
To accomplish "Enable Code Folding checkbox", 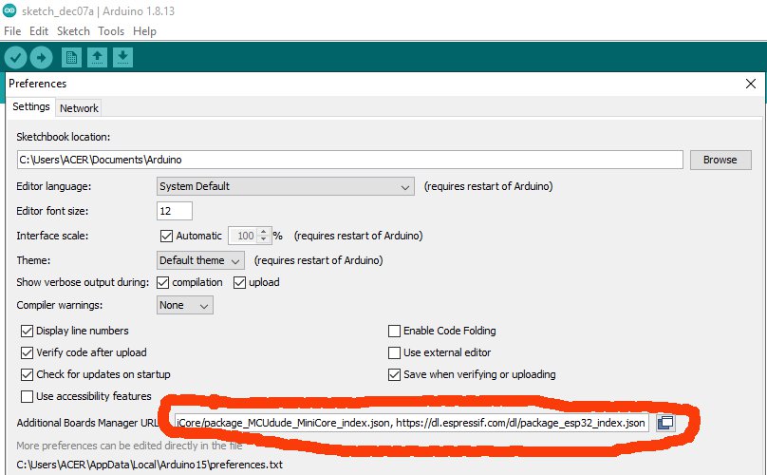I will point(394,331).
